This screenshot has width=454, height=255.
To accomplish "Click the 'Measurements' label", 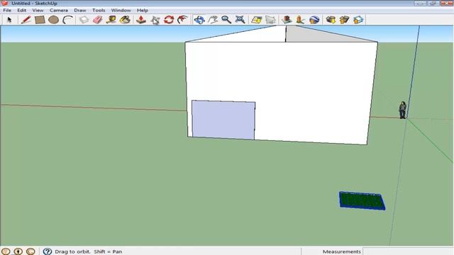I will 342,251.
